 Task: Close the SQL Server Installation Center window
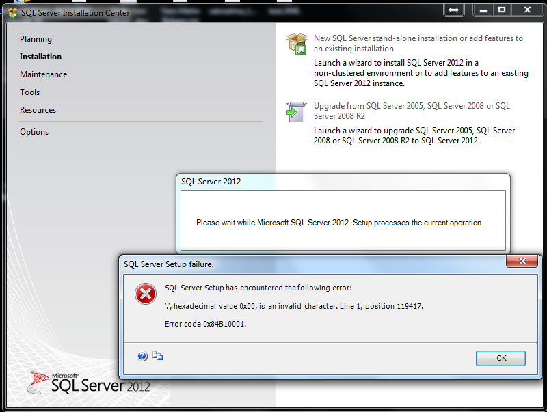click(x=527, y=10)
